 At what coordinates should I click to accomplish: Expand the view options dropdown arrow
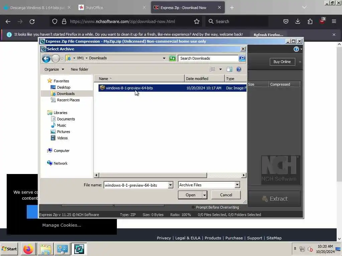click(x=220, y=69)
